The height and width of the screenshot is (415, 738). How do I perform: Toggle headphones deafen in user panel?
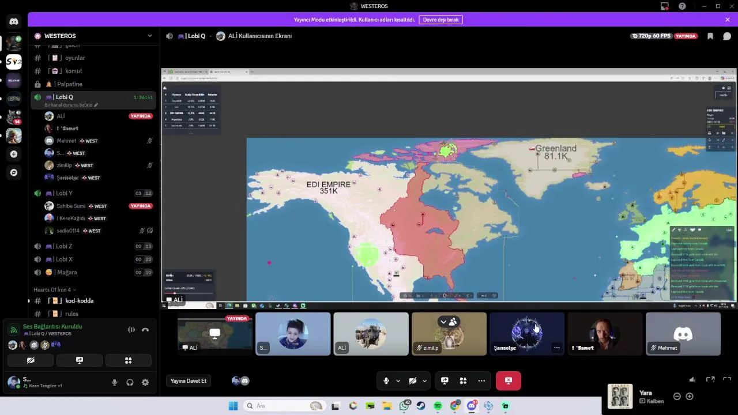[130, 382]
